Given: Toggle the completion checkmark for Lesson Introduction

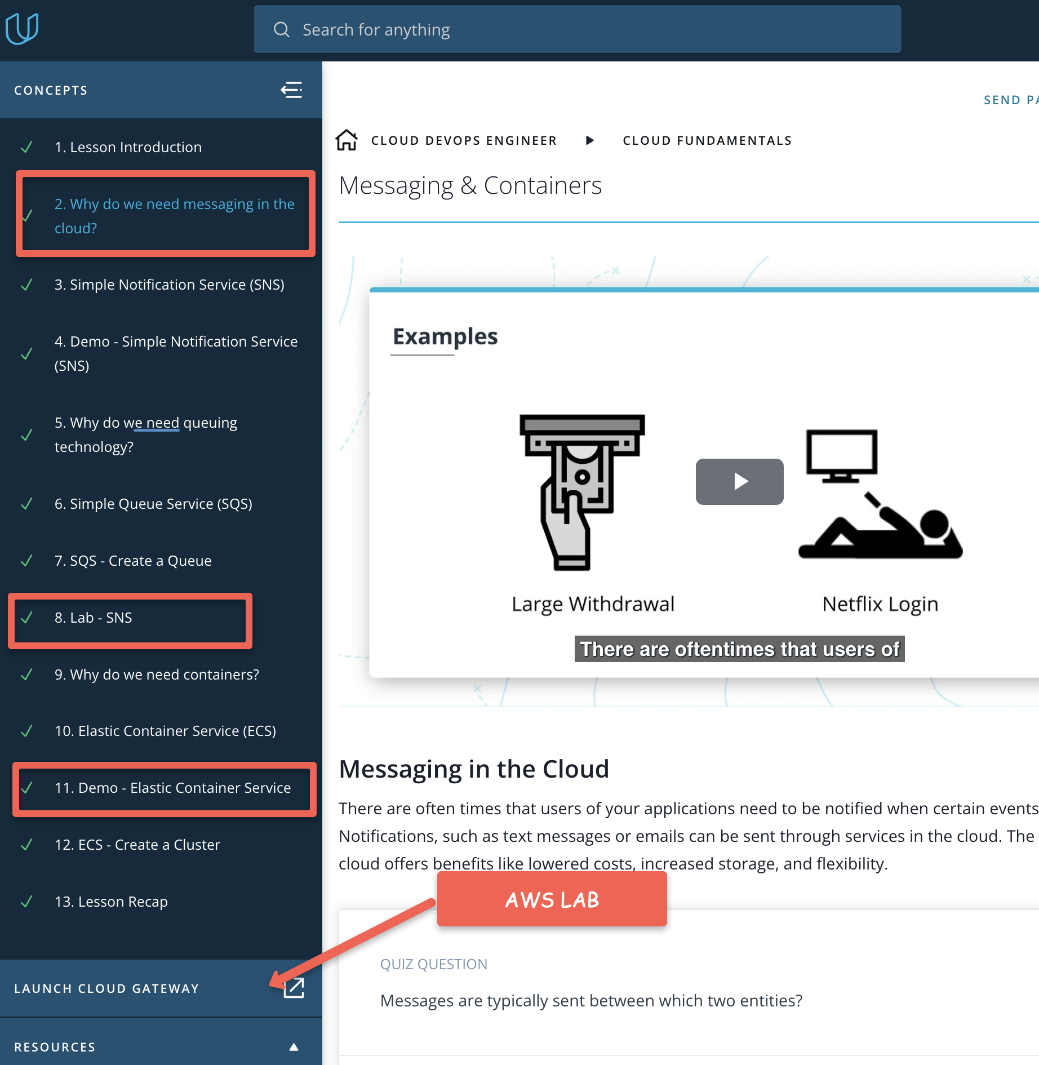Looking at the screenshot, I should pos(26,148).
